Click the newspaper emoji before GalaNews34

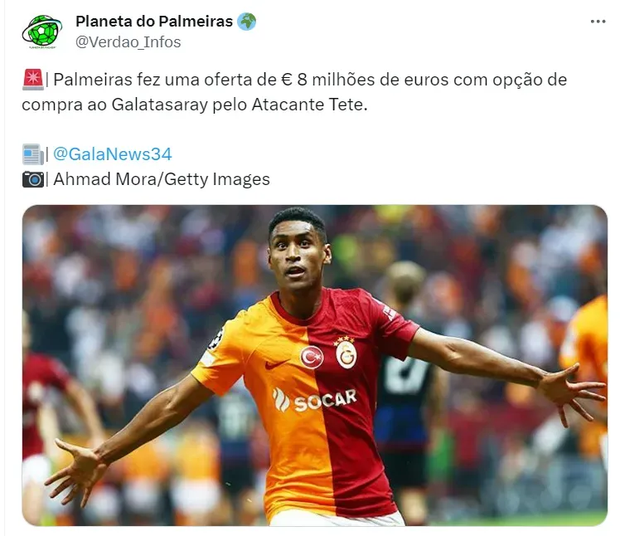click(33, 154)
